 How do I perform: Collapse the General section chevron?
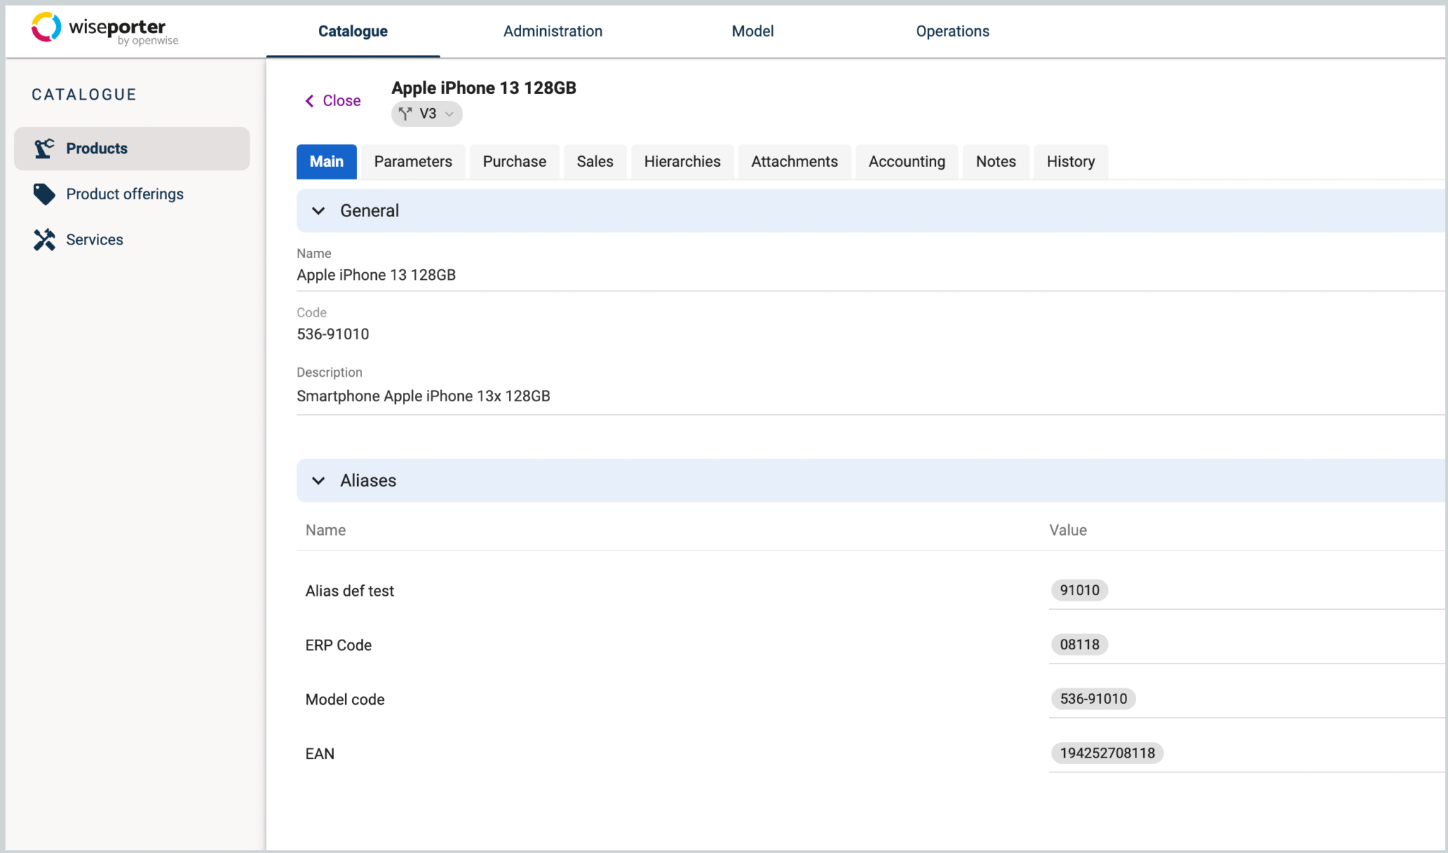coord(318,211)
